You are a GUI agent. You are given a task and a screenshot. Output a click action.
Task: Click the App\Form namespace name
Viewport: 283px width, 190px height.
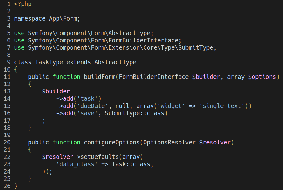64,18
